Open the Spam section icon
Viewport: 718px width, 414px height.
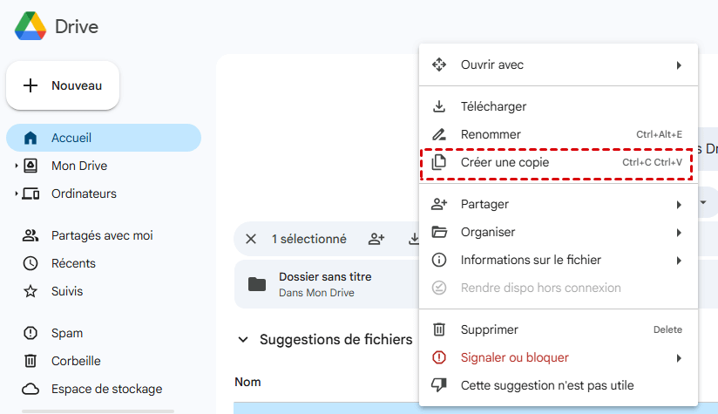coord(30,333)
